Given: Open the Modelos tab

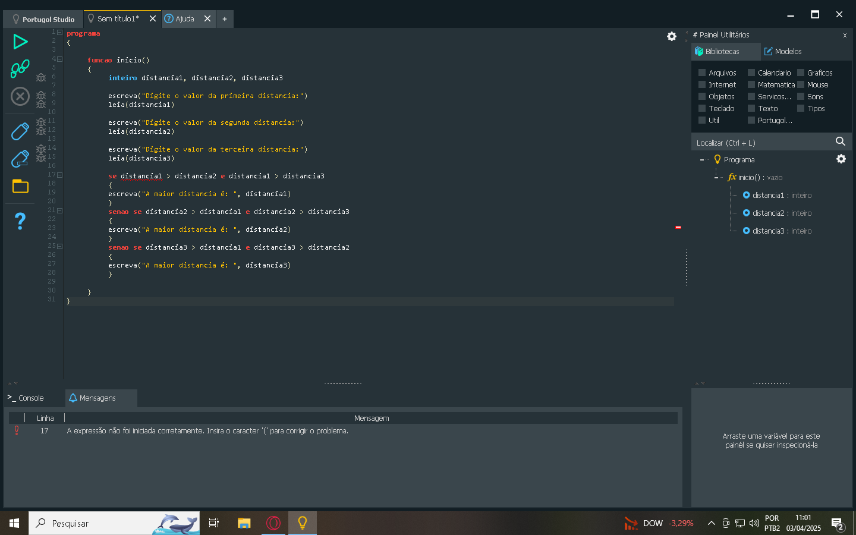Looking at the screenshot, I should coord(783,52).
